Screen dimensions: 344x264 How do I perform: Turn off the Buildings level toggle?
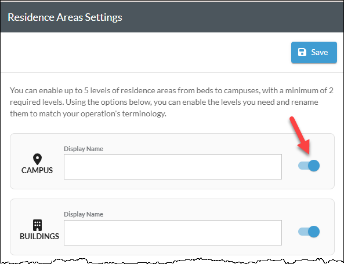309,232
